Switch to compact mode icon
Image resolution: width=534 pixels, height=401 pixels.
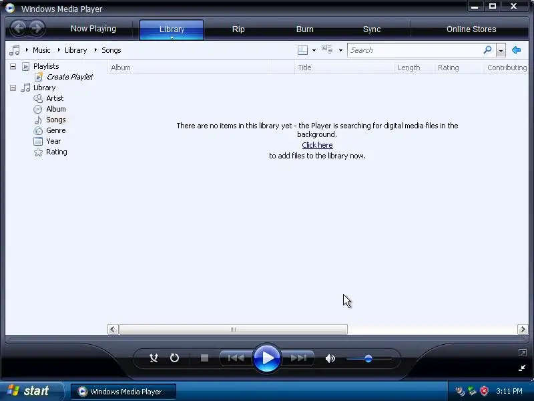522,368
